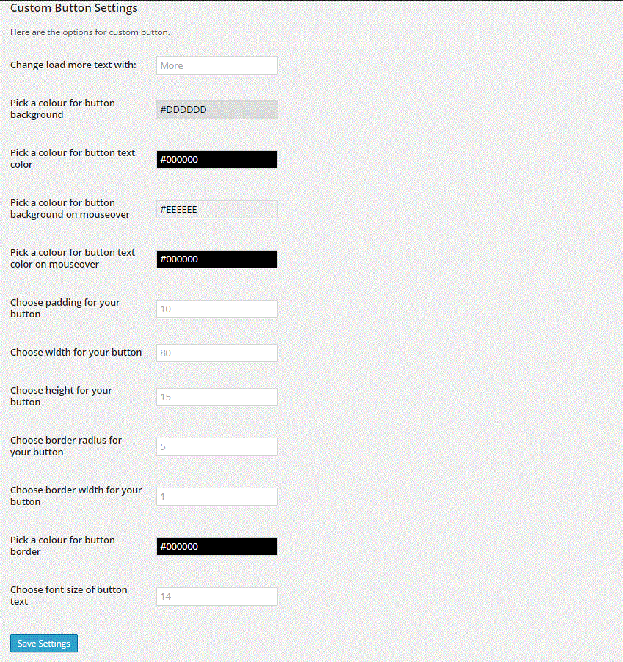The image size is (623, 662).
Task: Click the border radius input field
Action: pos(216,446)
